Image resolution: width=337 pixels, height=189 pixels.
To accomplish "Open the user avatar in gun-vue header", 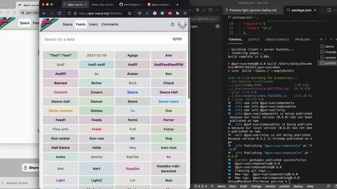I will coord(182,25).
